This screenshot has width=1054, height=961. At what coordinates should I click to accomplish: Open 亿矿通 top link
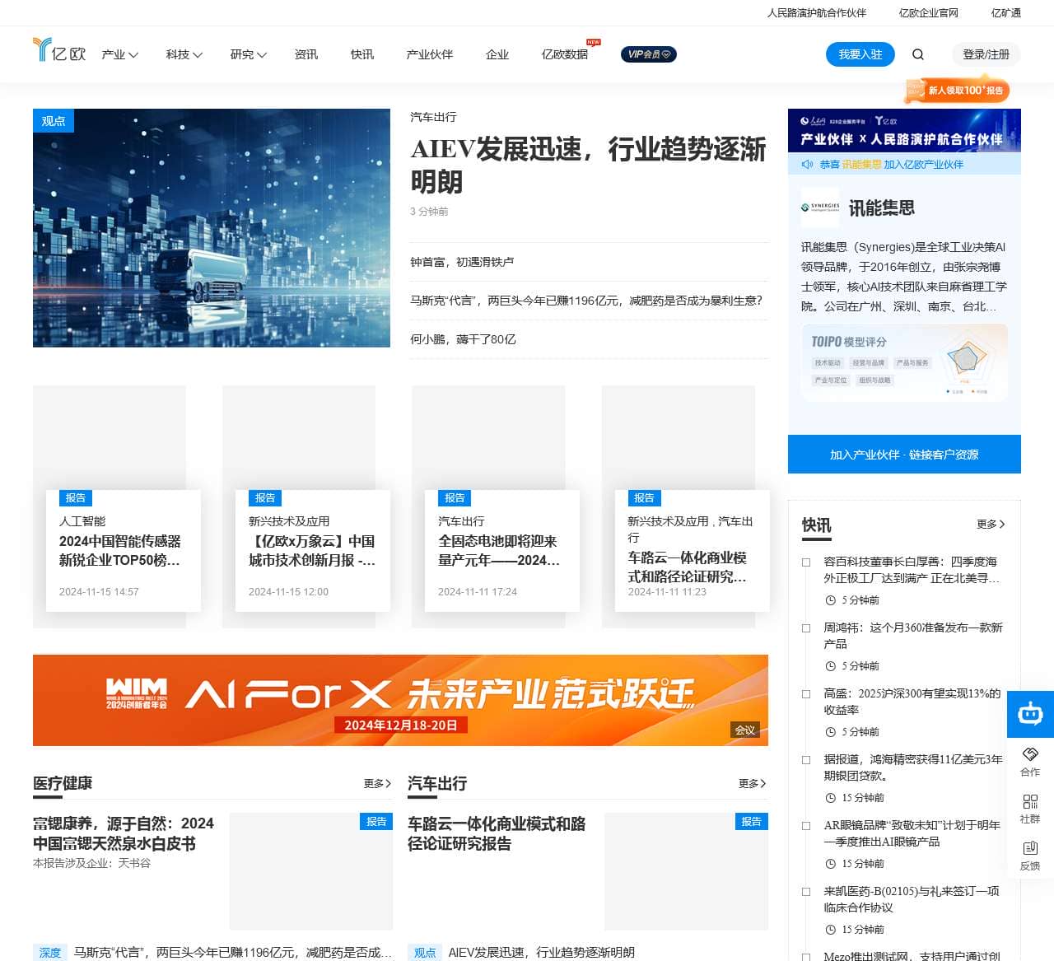pyautogui.click(x=1006, y=13)
